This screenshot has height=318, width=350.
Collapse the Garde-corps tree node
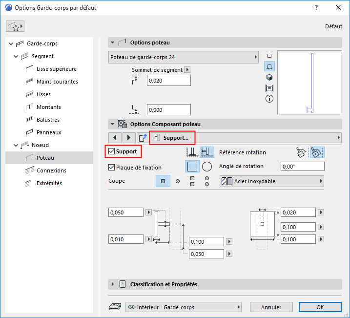[11, 44]
